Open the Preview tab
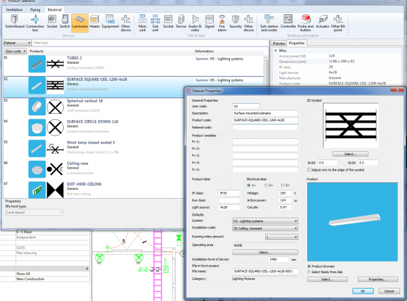The height and width of the screenshot is (301, 407). tap(278, 43)
